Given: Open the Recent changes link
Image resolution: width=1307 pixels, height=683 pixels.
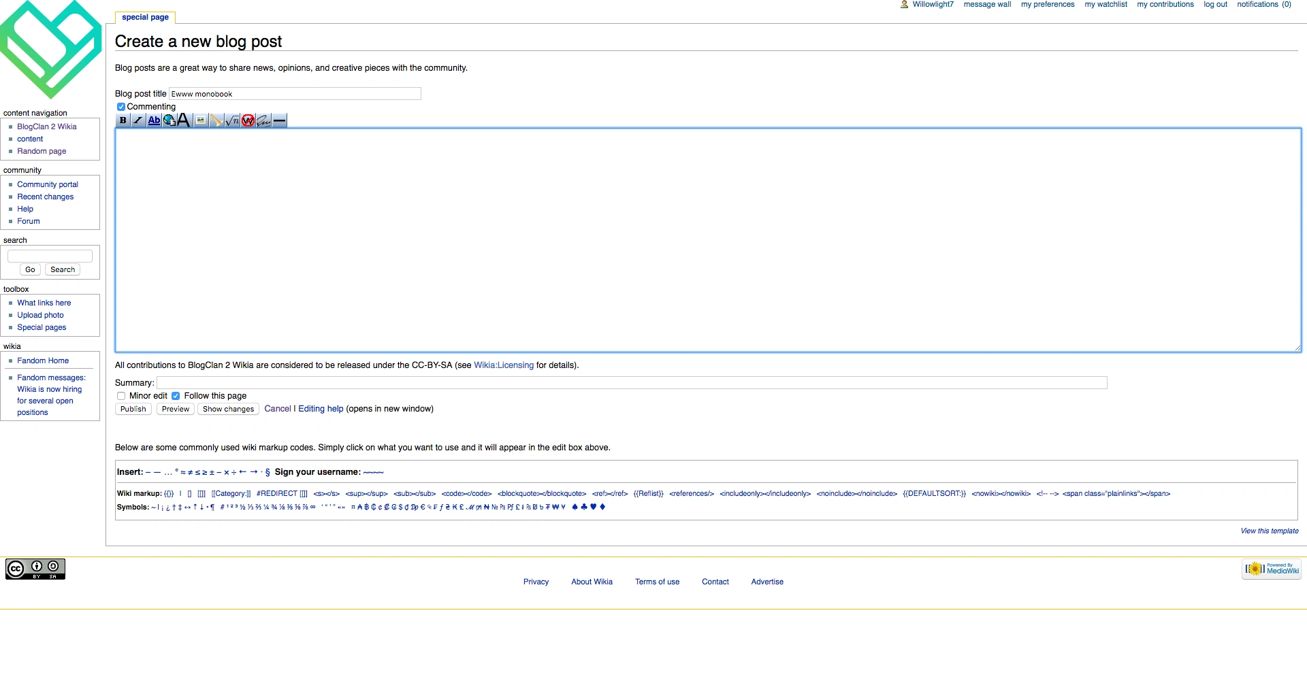Looking at the screenshot, I should click(x=45, y=197).
